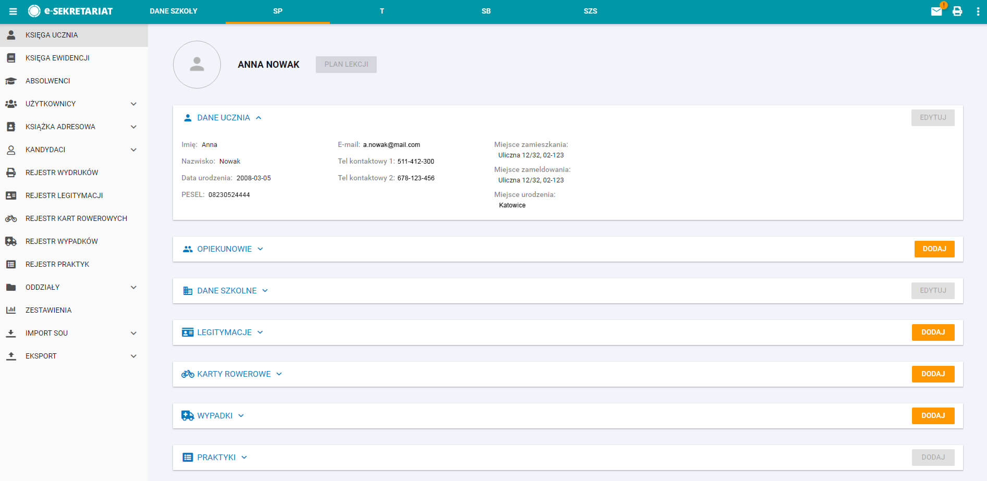Expand the Opiekunowie section chevron
Image resolution: width=987 pixels, height=481 pixels.
[x=260, y=249]
